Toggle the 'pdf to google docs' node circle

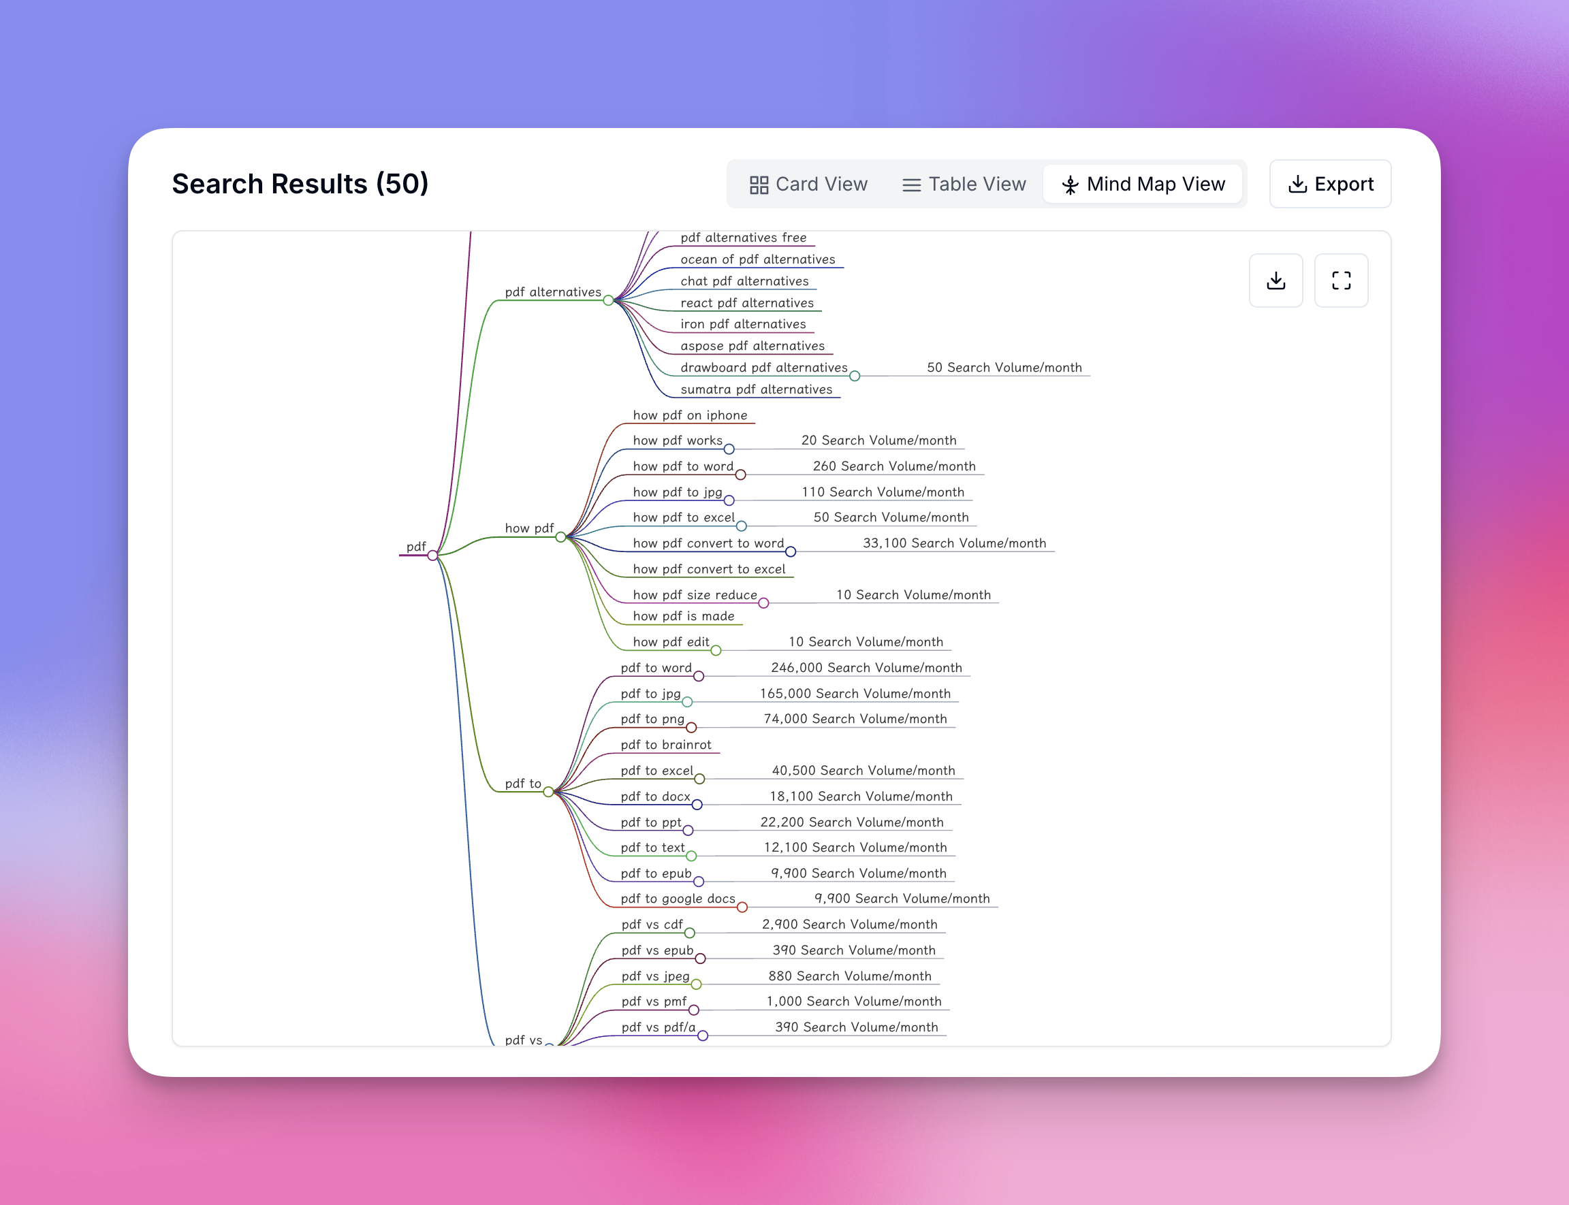[742, 907]
